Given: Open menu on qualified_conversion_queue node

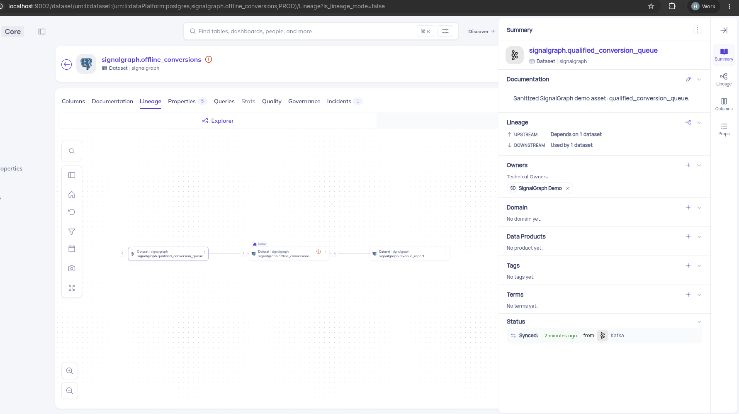Looking at the screenshot, I should 204,252.
